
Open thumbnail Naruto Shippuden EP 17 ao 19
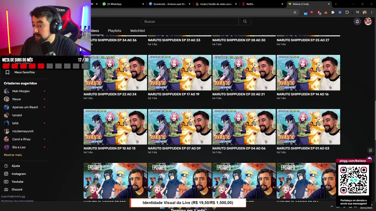click(180, 73)
